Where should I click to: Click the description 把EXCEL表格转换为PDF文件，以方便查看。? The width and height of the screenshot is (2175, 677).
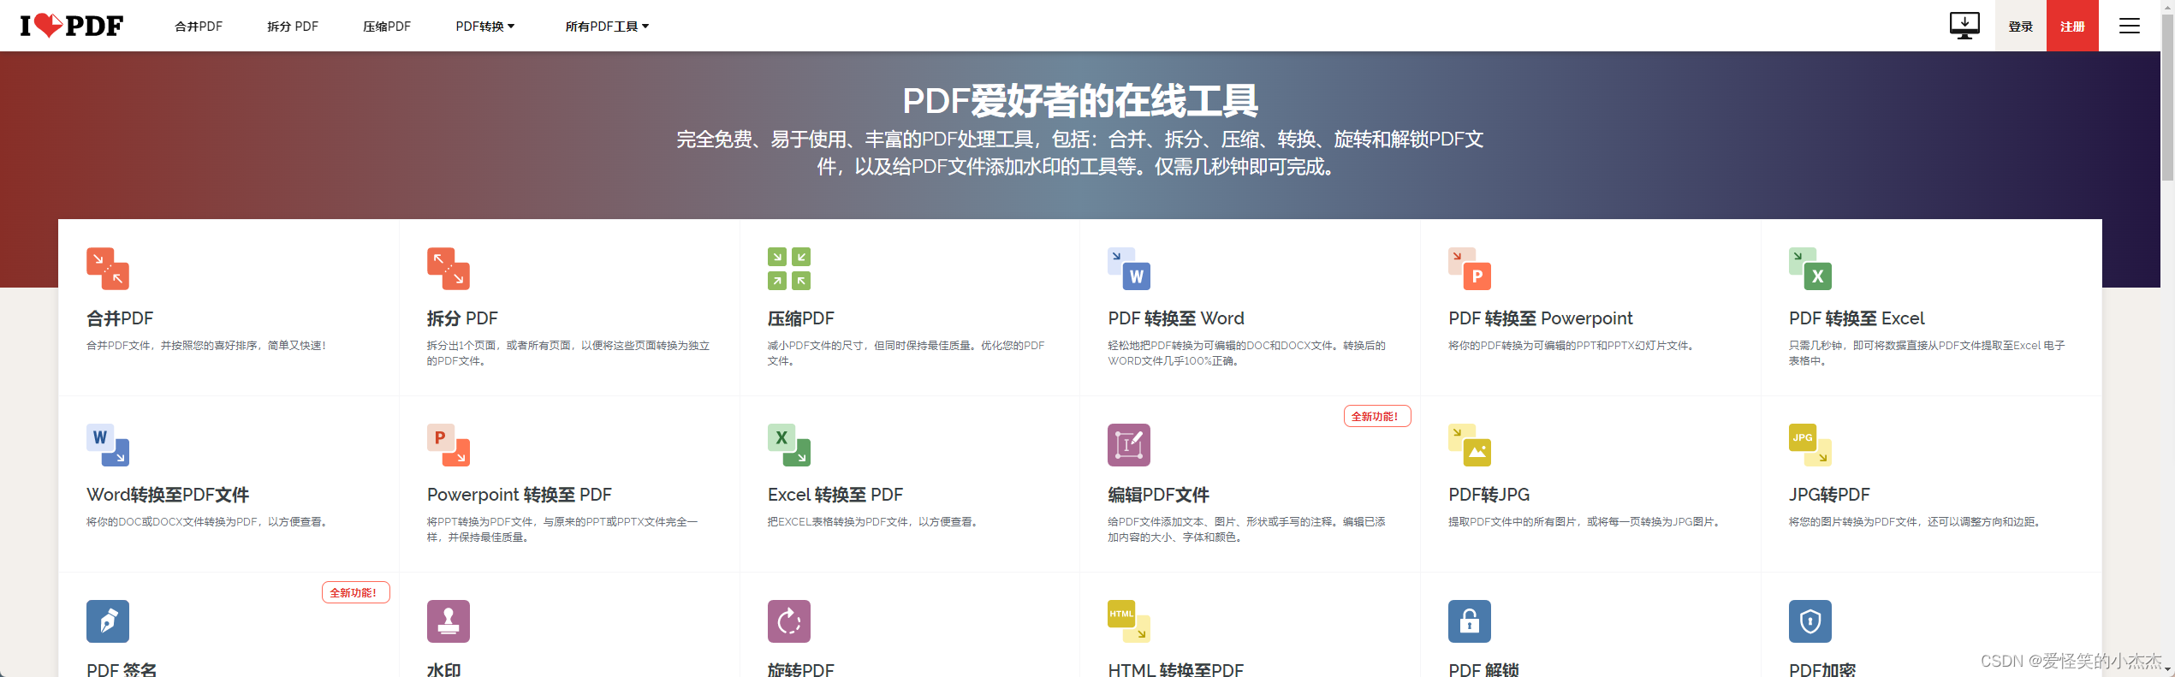[874, 522]
